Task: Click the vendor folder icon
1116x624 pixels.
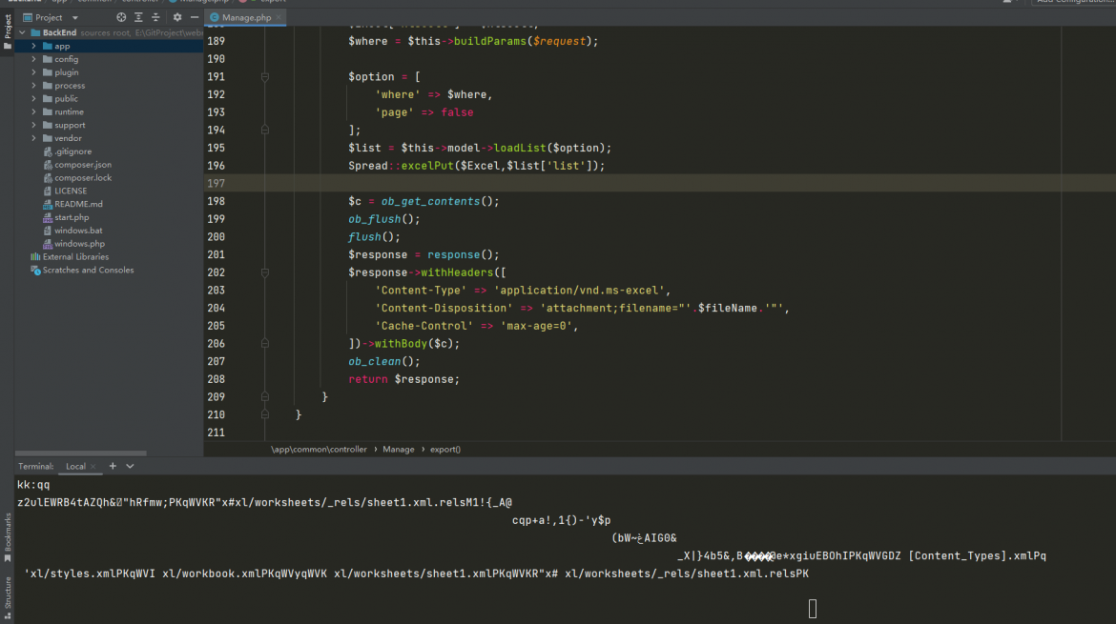Action: point(48,138)
